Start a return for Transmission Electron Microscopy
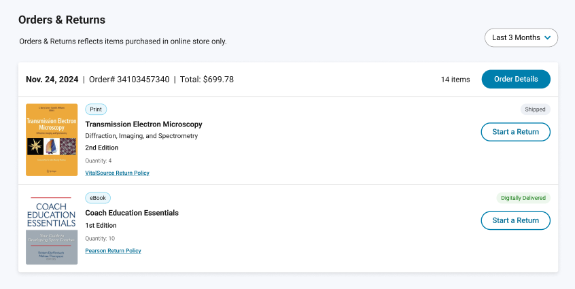Image resolution: width=575 pixels, height=289 pixels. (x=515, y=132)
